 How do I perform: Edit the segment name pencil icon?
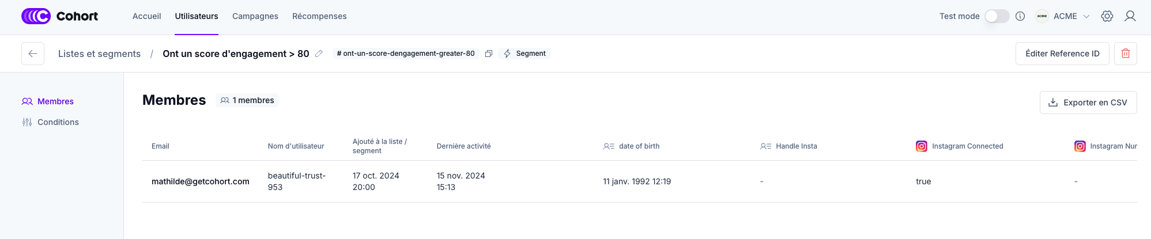point(319,54)
